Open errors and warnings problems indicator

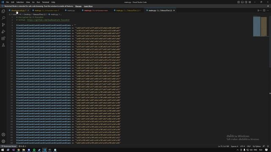(x=22, y=147)
